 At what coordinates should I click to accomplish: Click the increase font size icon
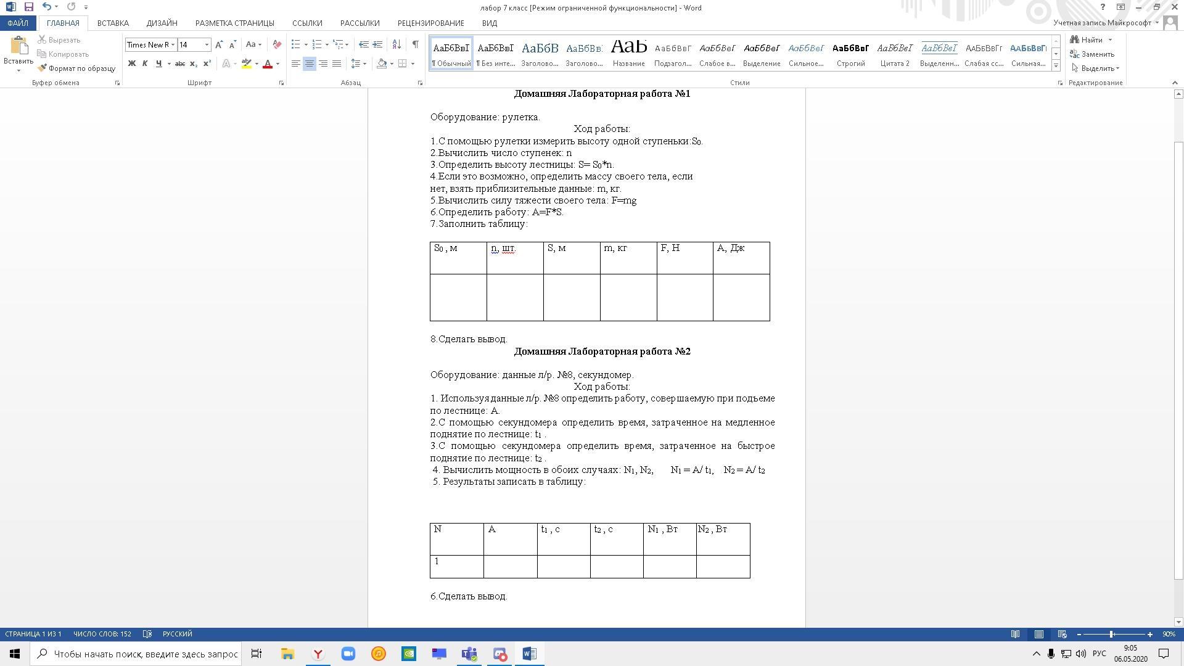(x=219, y=44)
